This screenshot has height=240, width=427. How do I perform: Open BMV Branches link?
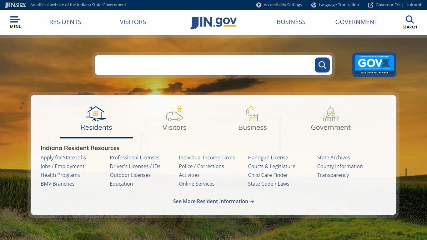58,184
